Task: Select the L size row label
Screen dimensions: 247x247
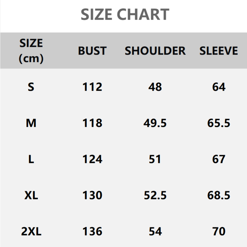Action: click(31, 159)
